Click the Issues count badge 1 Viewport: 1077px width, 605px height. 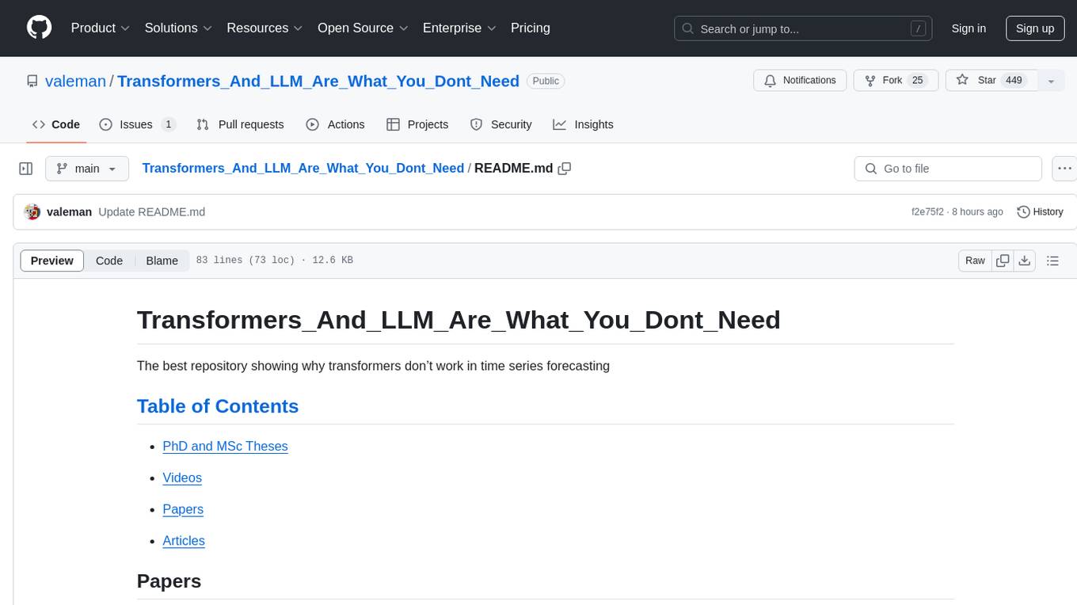168,124
